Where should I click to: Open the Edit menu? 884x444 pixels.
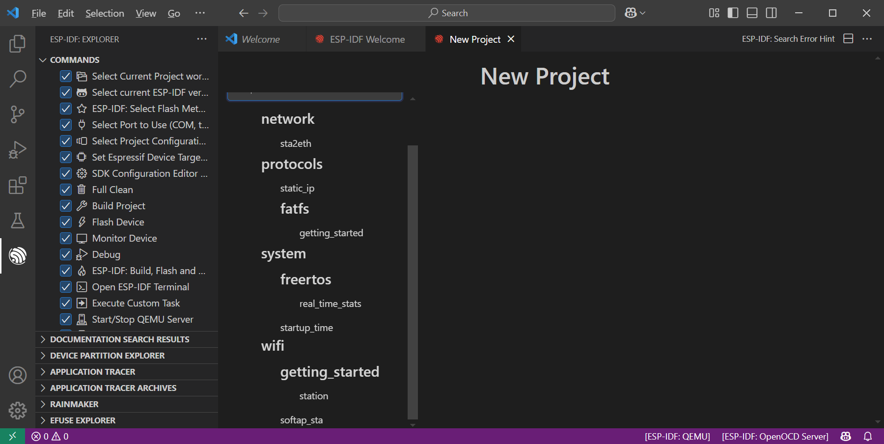(x=66, y=13)
